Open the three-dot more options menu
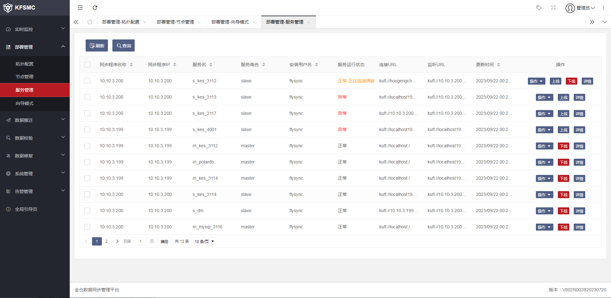This screenshot has height=298, width=611. [604, 7]
